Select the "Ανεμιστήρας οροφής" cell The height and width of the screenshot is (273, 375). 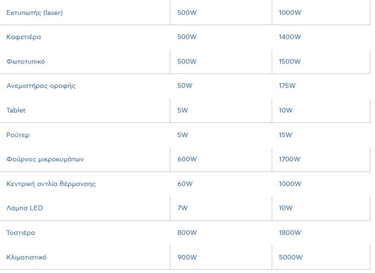pyautogui.click(x=41, y=86)
